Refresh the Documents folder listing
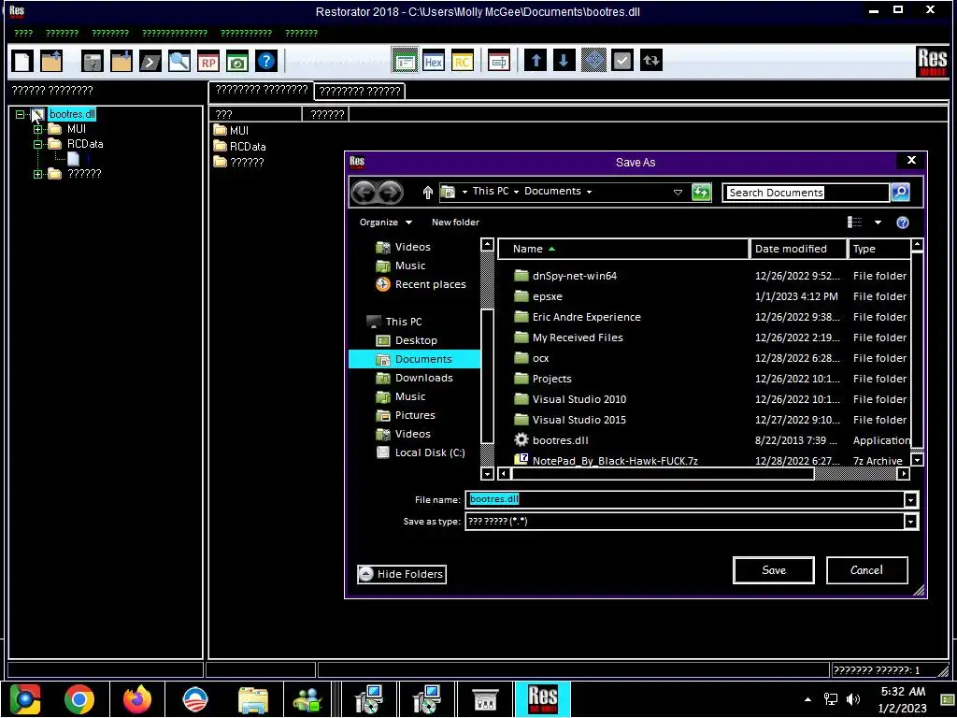The height and width of the screenshot is (718, 957). coord(701,193)
